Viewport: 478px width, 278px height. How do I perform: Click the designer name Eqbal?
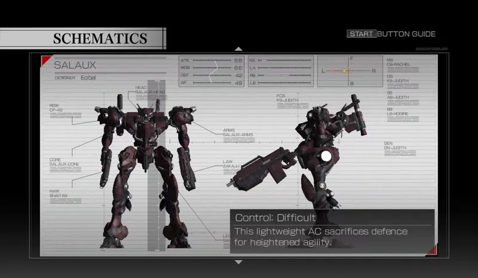(x=88, y=78)
